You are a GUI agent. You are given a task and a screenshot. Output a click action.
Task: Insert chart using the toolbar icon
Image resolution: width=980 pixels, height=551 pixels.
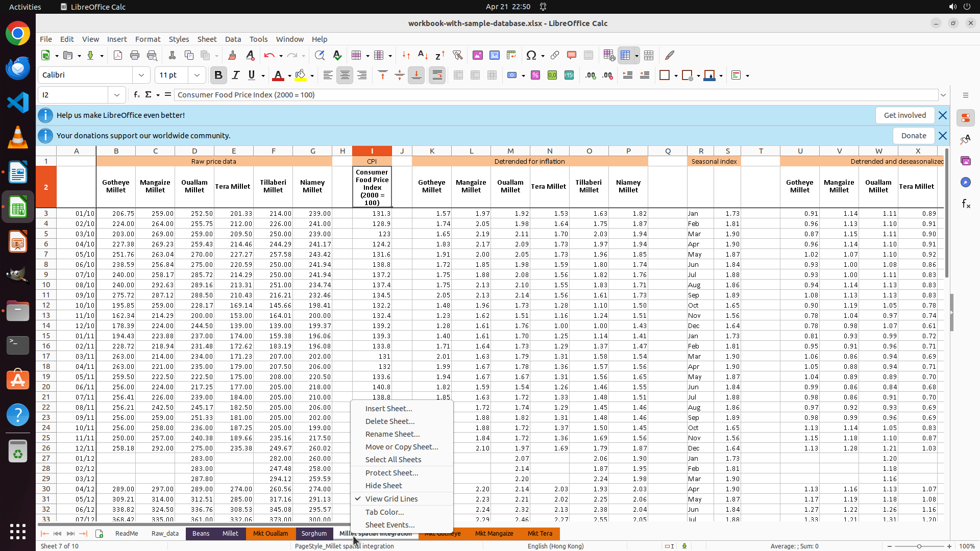click(495, 55)
